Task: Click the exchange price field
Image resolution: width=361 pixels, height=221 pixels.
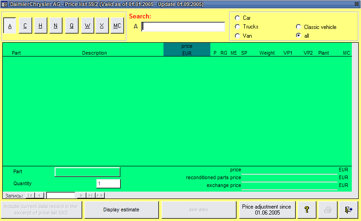Action: pos(289,186)
